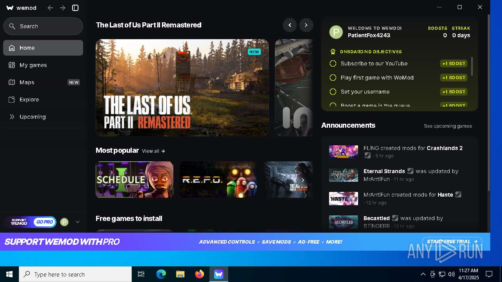Click the onboarding objectives scrollbar

(472, 66)
